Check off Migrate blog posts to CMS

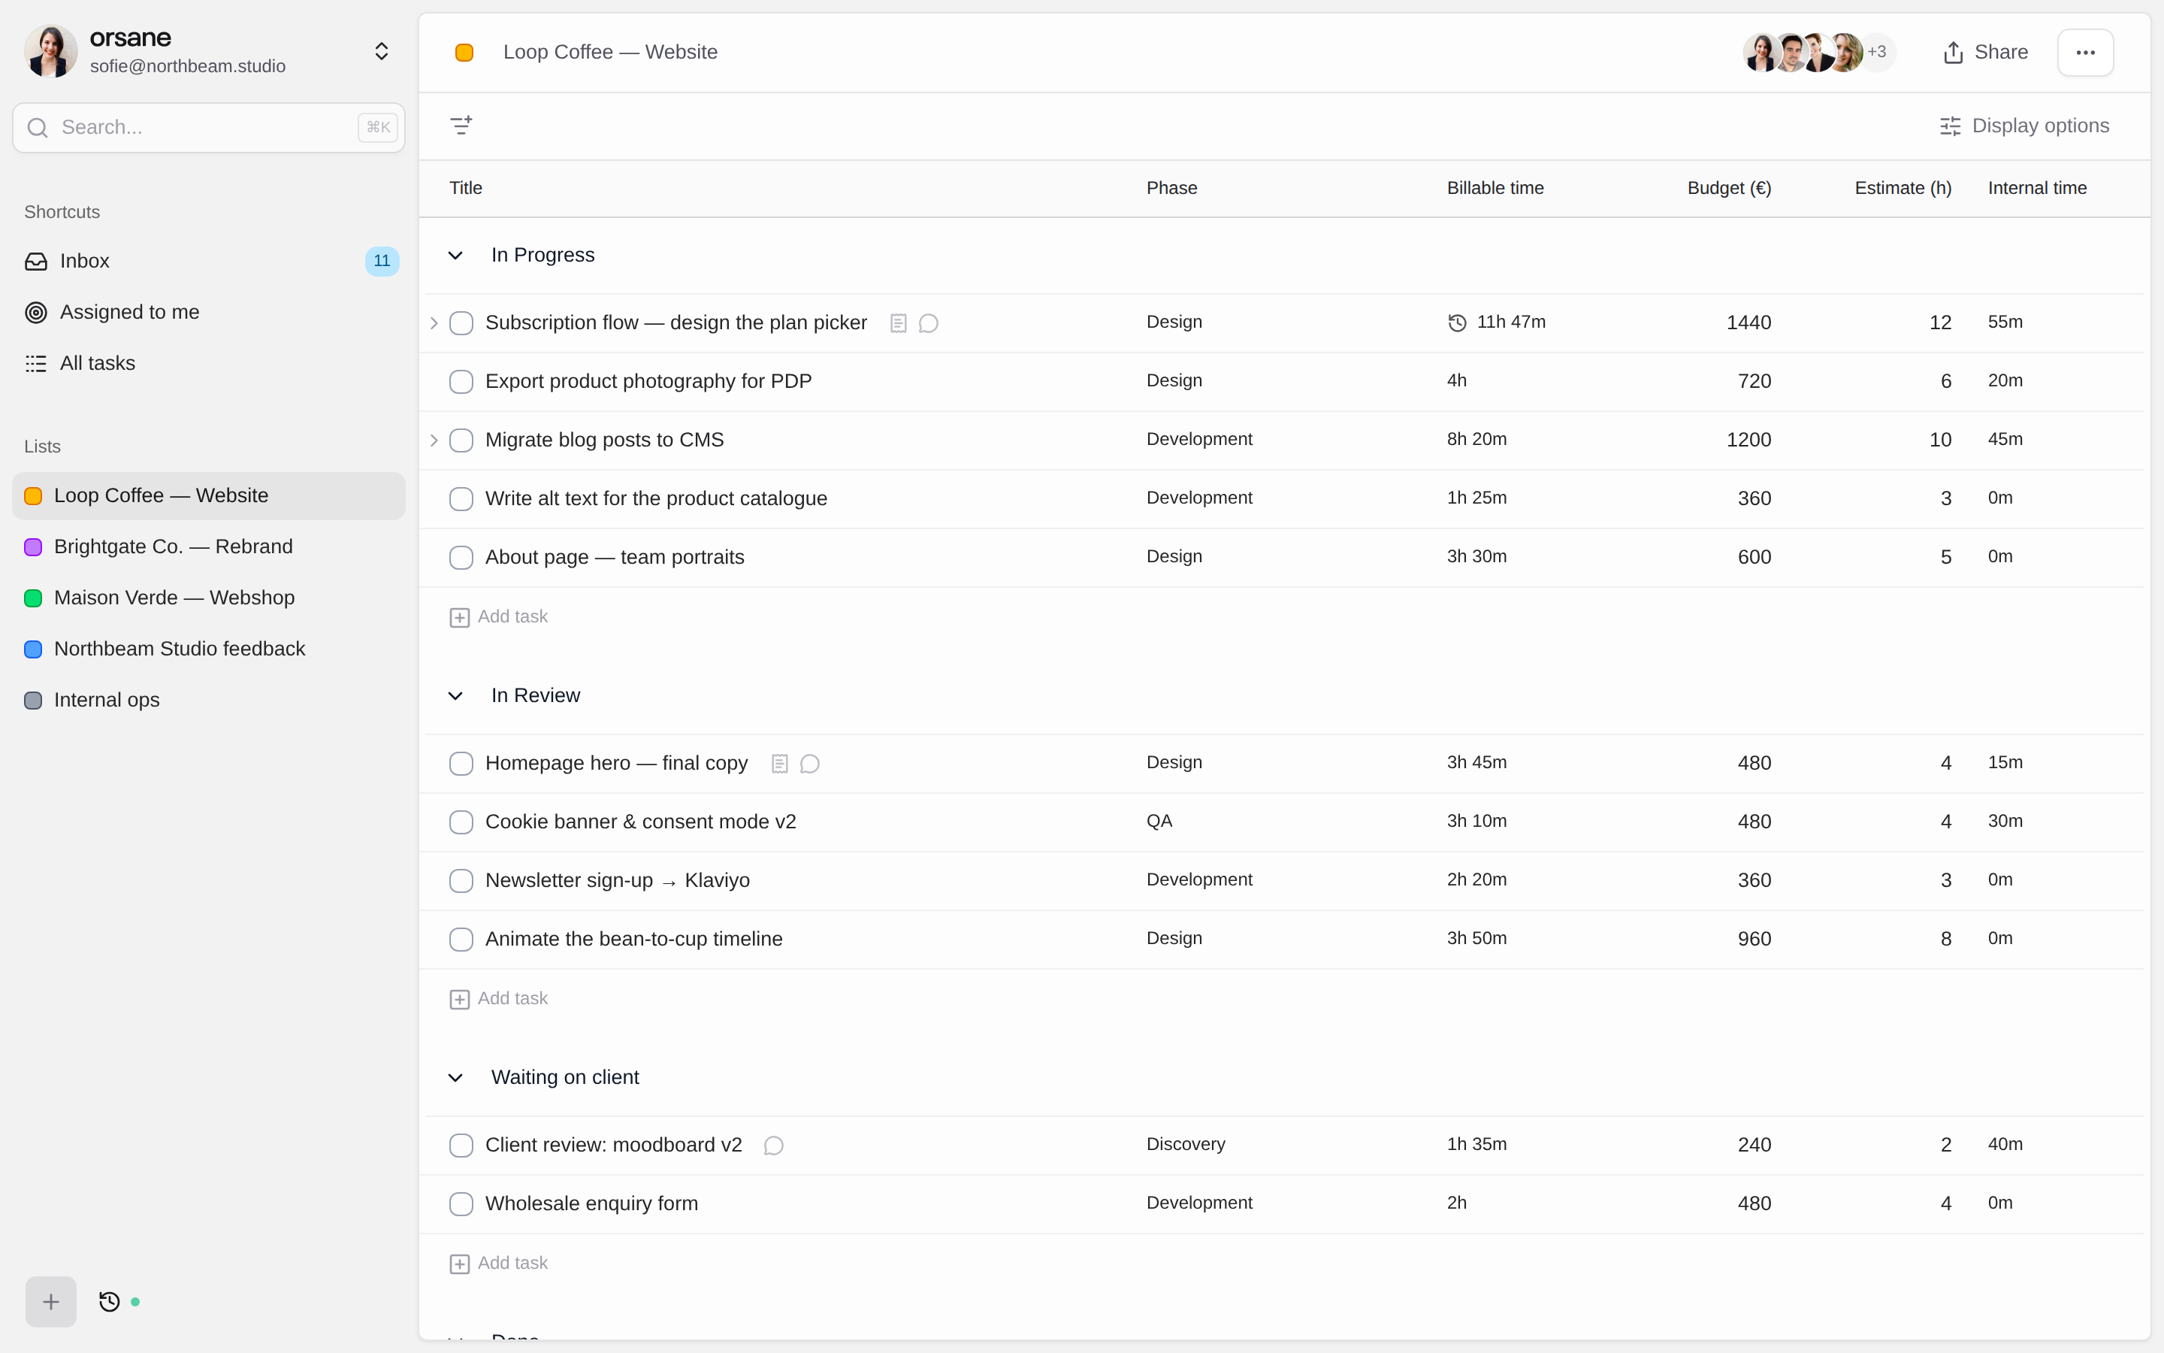pyautogui.click(x=461, y=440)
